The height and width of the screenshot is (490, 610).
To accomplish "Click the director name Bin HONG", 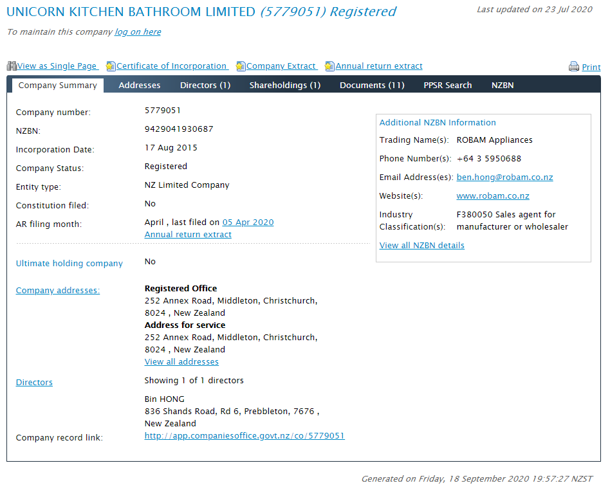I will 164,399.
